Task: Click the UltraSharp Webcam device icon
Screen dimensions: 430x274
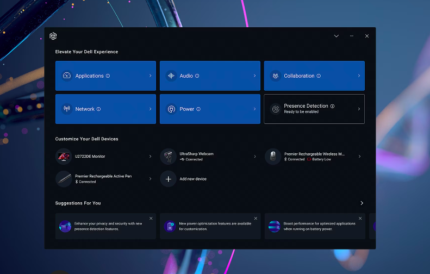Action: coord(168,157)
